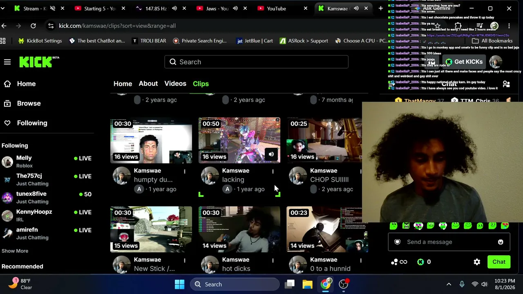Image resolution: width=523 pixels, height=294 pixels.
Task: Play the New Stick clip thumbnail
Action: coord(151,229)
